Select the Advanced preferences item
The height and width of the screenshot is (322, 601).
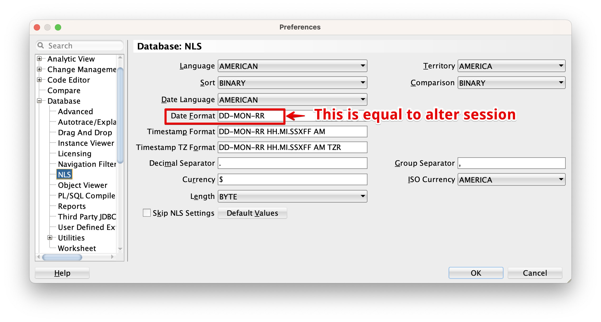(75, 111)
